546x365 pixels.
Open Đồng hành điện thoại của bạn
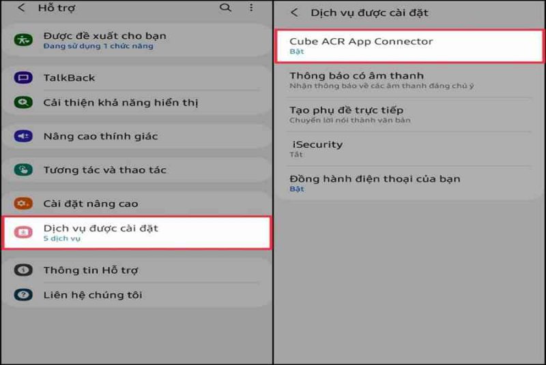(409, 183)
